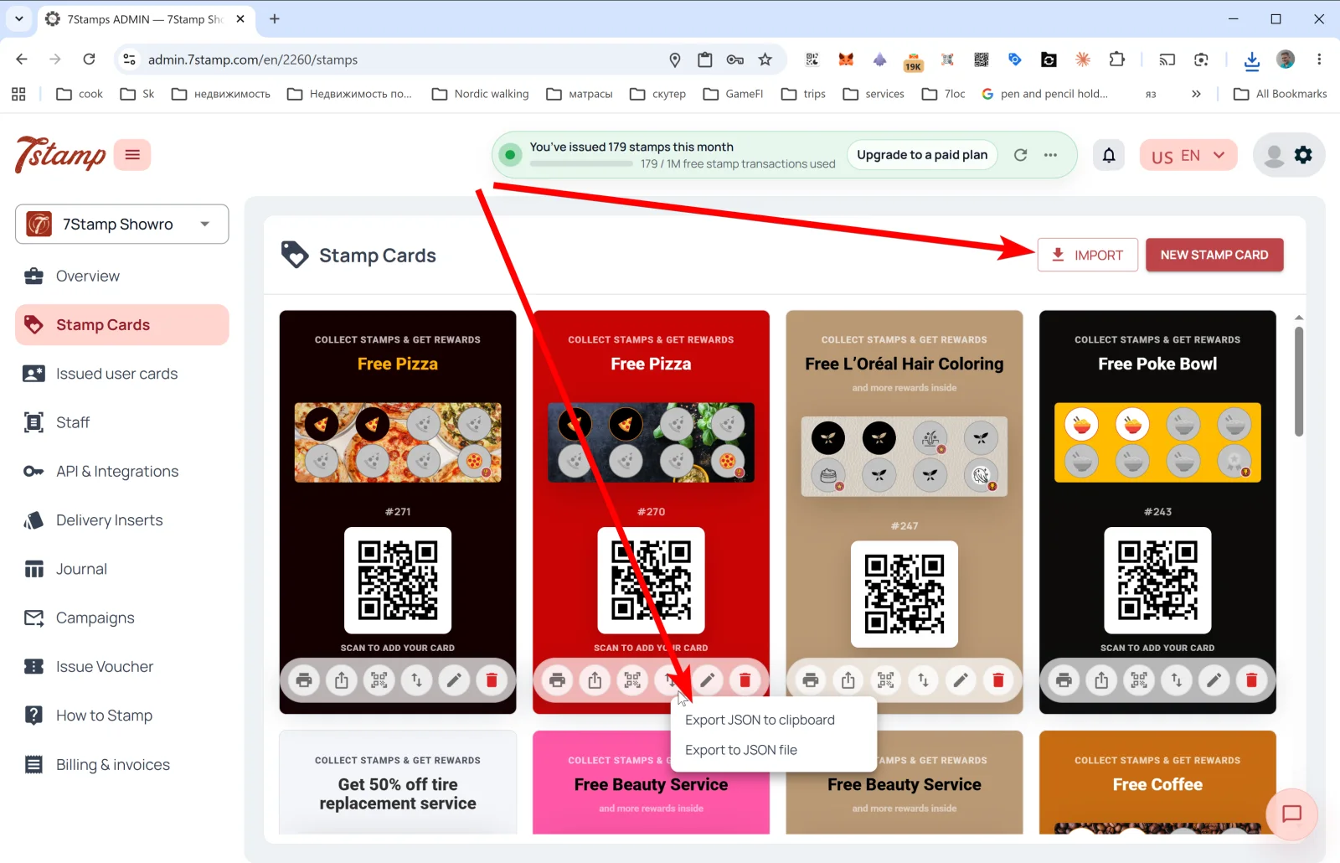Image resolution: width=1340 pixels, height=863 pixels.
Task: Click the QR code on card #271
Action: [398, 581]
